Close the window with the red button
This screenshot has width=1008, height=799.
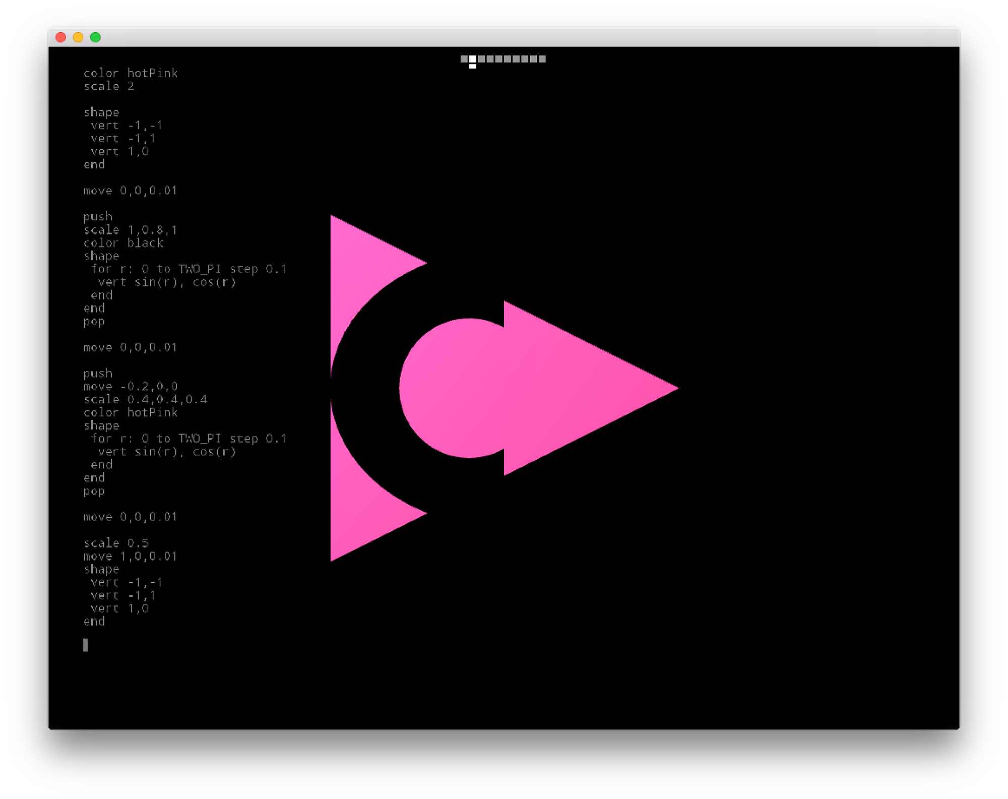click(x=61, y=37)
